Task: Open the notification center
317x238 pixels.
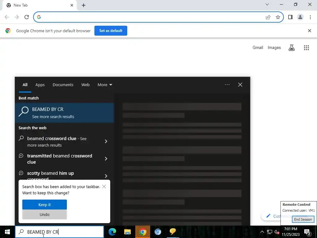Action: tap(307, 232)
